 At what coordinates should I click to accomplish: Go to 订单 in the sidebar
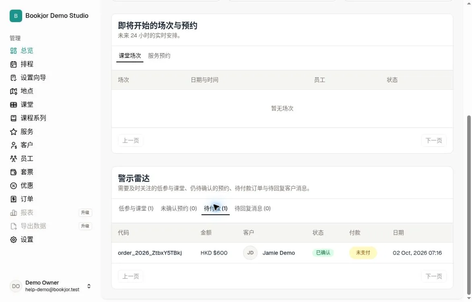pos(27,199)
